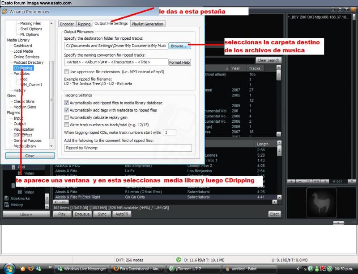358x274 pixels.
Task: Click the track number start field
Action: point(170,133)
